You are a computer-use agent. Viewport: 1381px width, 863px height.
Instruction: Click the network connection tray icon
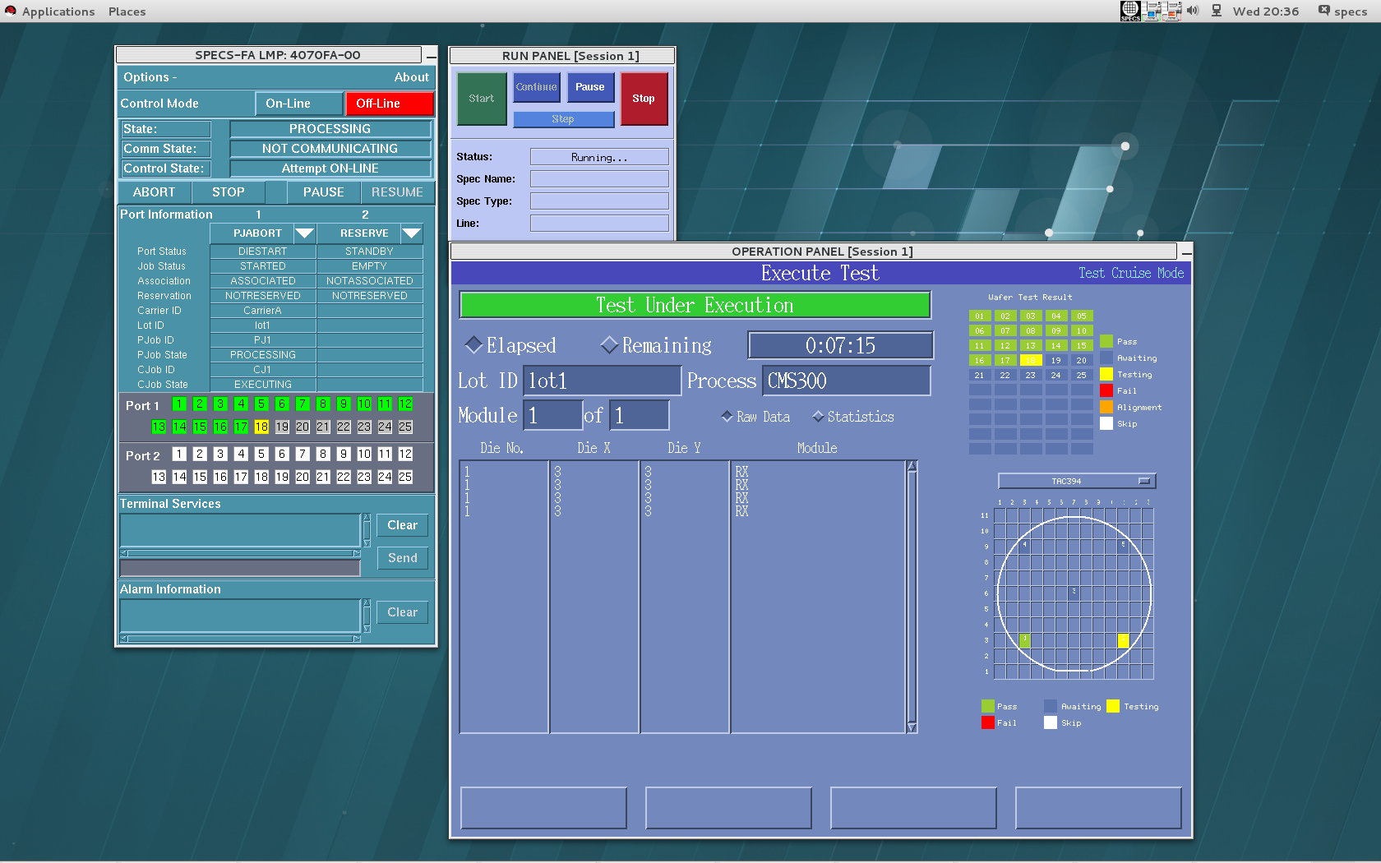tap(1217, 11)
